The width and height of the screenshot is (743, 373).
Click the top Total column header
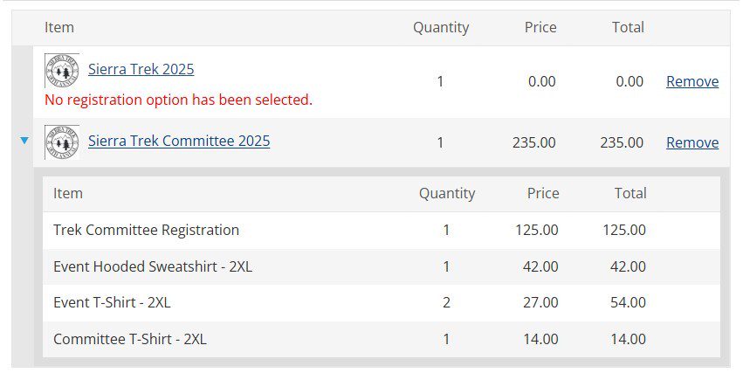[628, 27]
